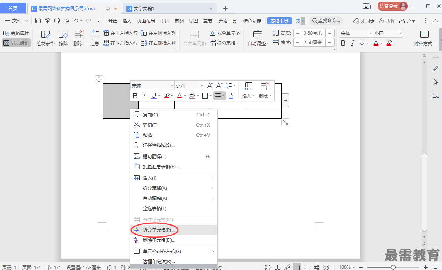Adjust the zoom slider handle
The width and height of the screenshot is (442, 270).
tap(393, 267)
